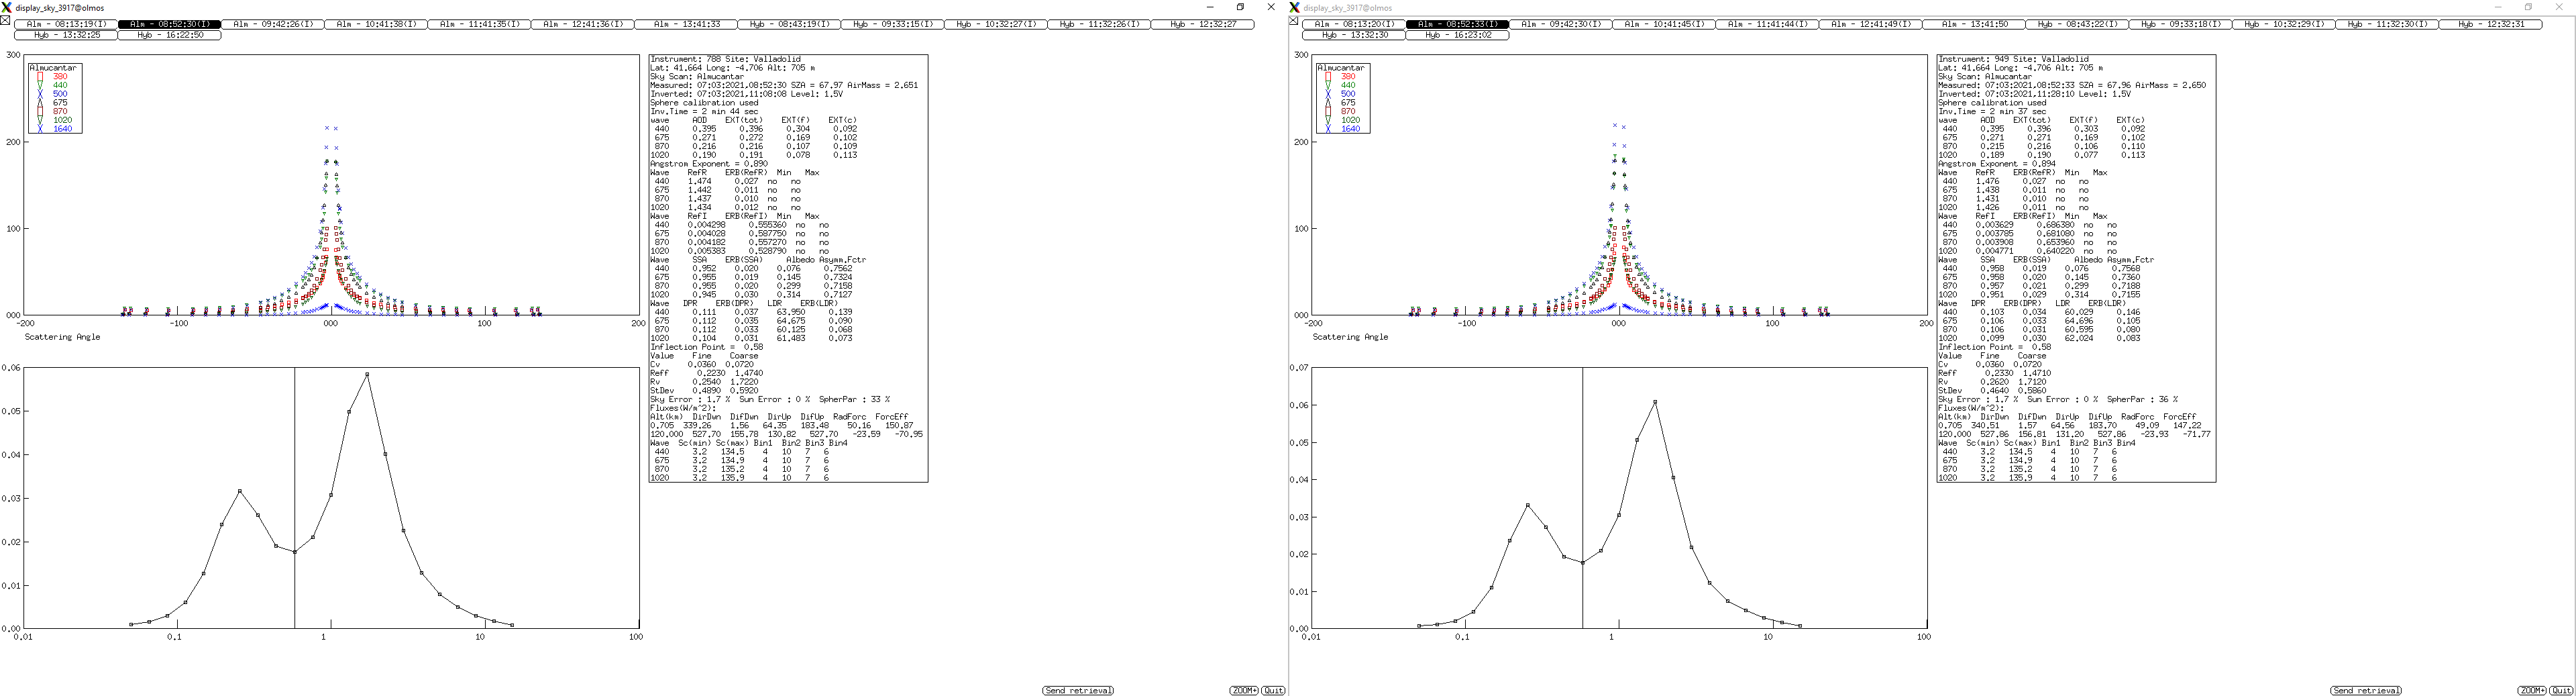
Task: View Hyb - 13:32:30 in right window
Action: point(1354,35)
